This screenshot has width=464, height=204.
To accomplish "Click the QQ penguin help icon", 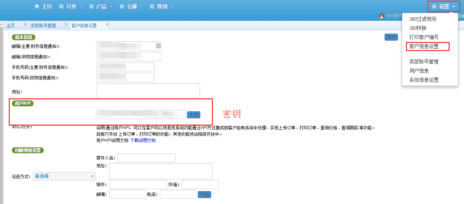I will (381, 16).
